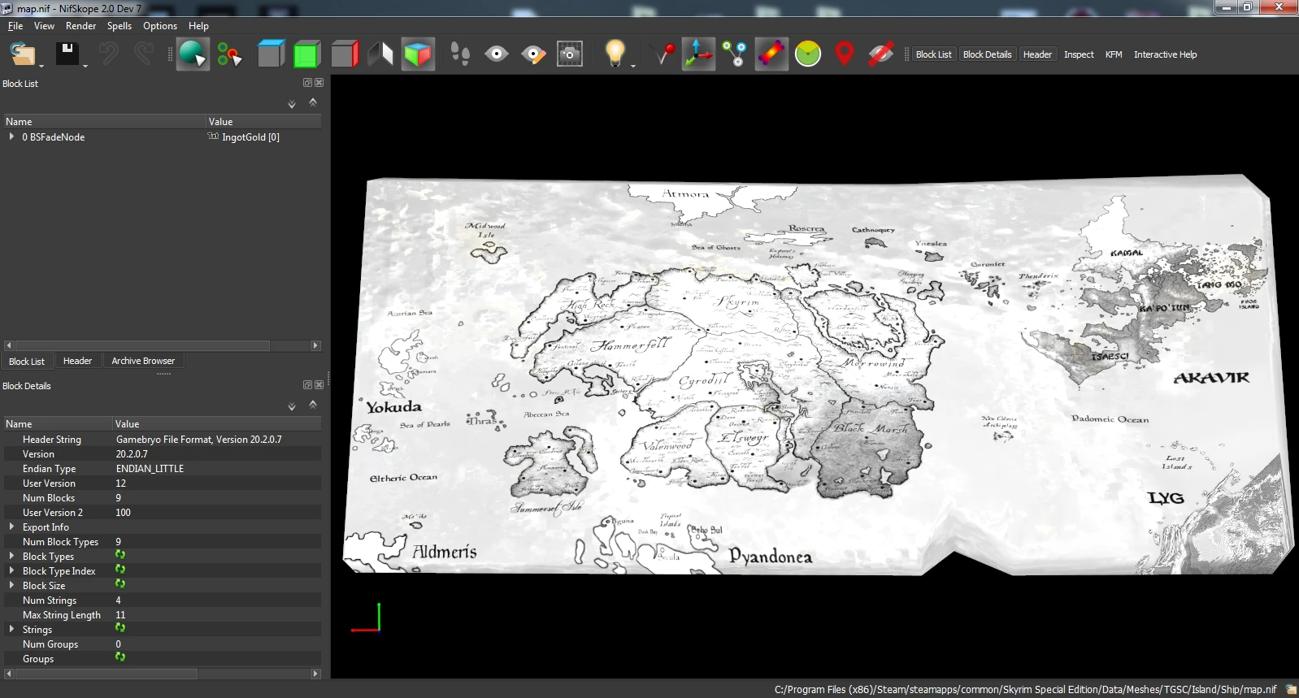Toggle show hidden objects crossed eye
1299x698 pixels.
(881, 54)
